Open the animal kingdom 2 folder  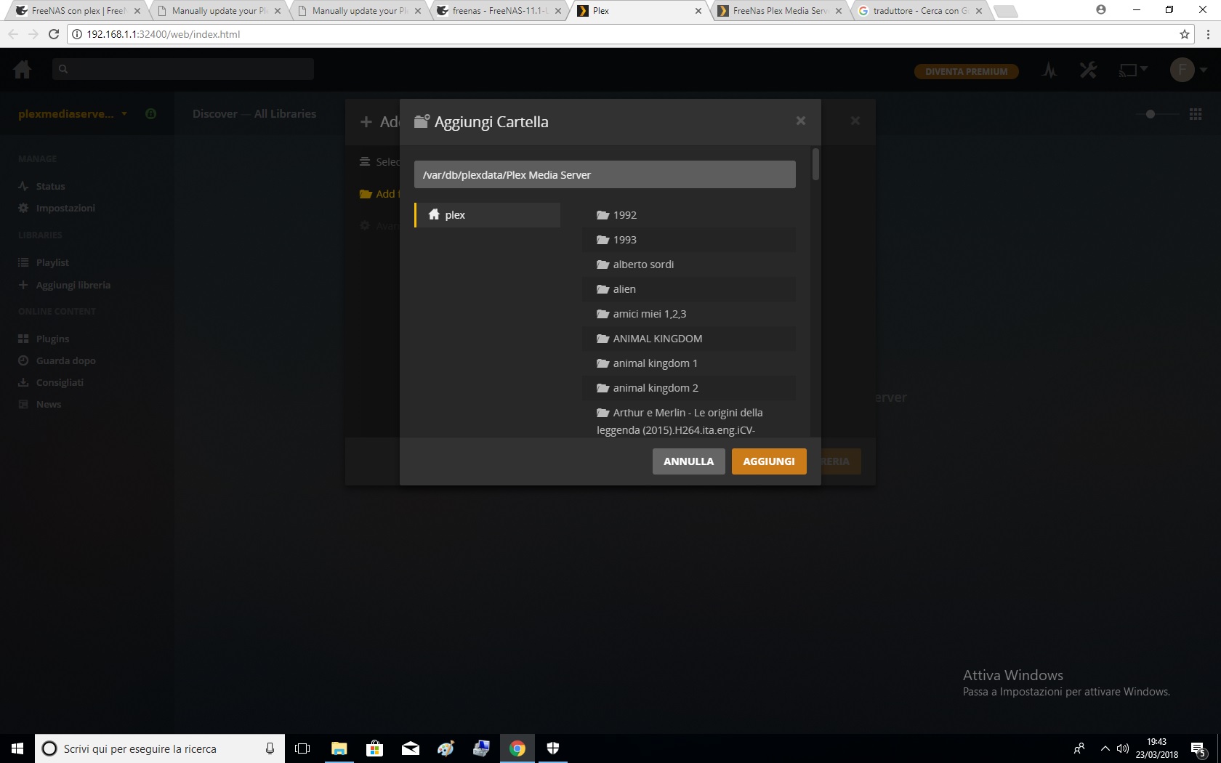point(688,388)
